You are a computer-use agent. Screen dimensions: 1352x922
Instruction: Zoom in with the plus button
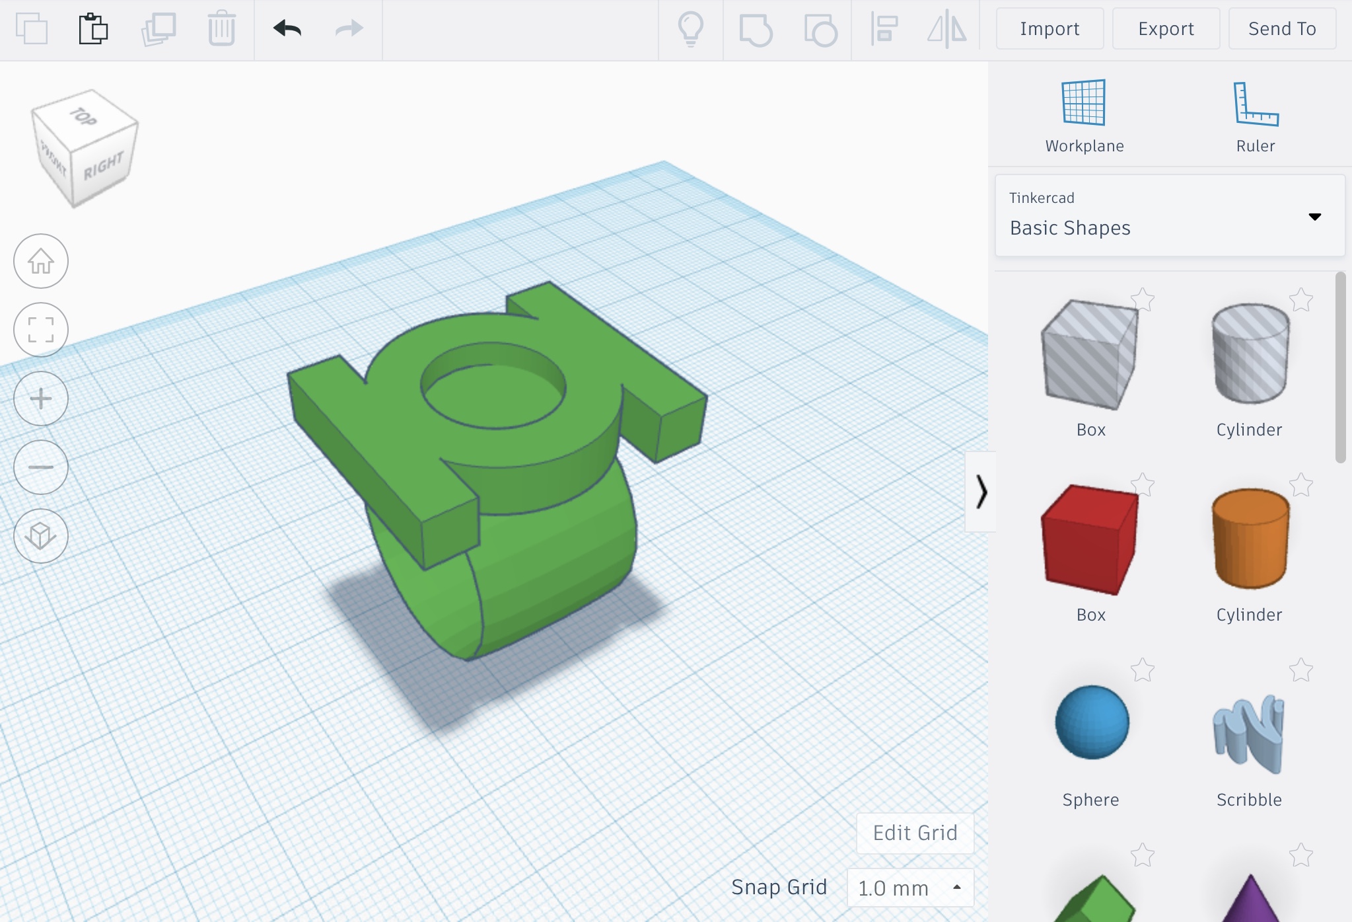click(41, 399)
